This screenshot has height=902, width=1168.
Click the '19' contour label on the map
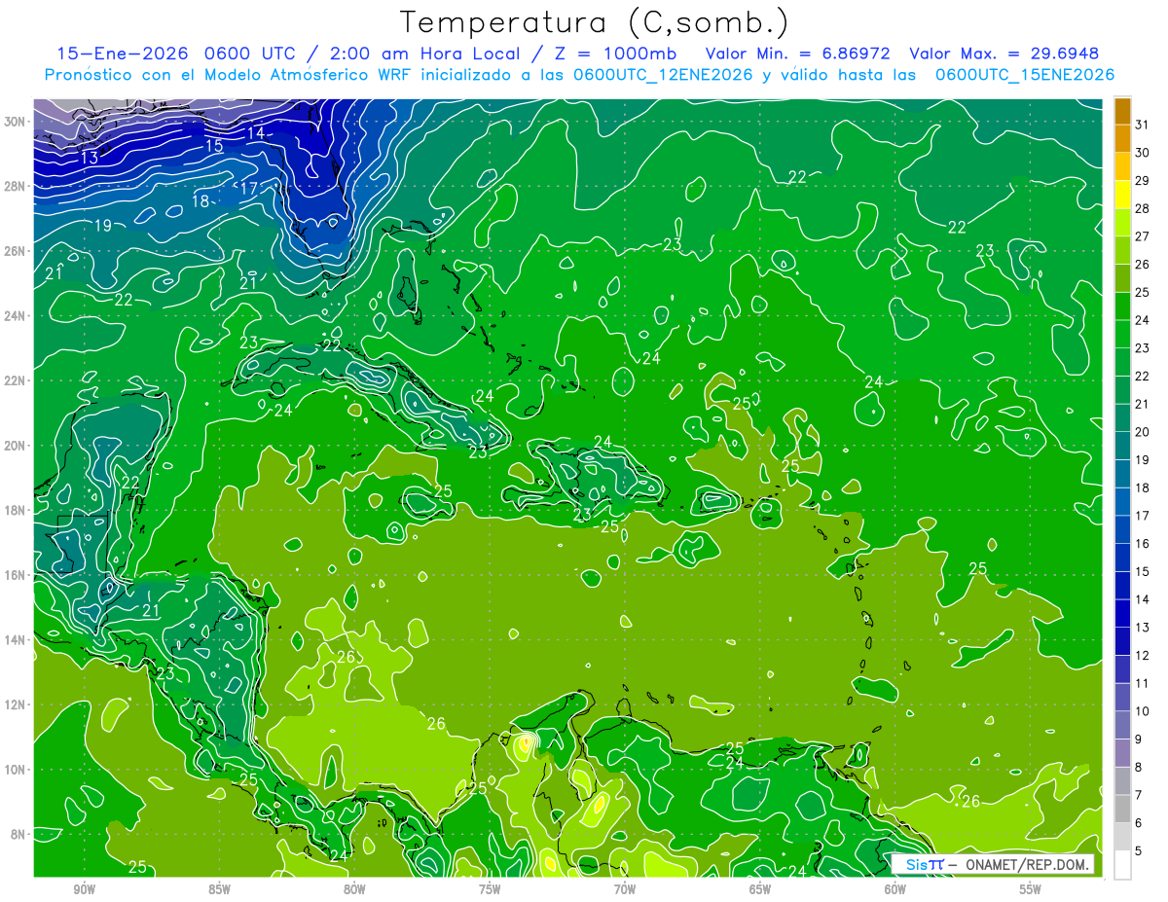click(x=102, y=226)
